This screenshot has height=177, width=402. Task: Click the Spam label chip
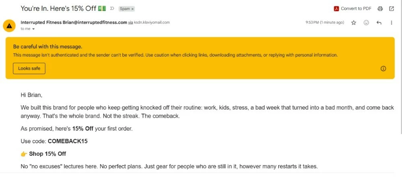125,9
